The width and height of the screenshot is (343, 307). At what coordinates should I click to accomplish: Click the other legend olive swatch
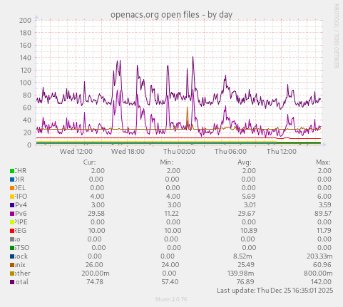click(12, 274)
